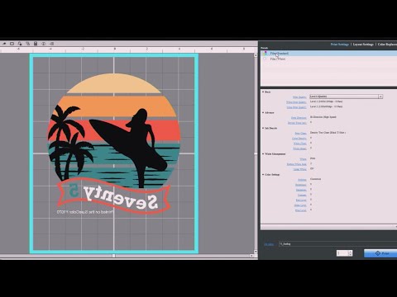
Task: Click the Blue Level link
Action: [301, 210]
